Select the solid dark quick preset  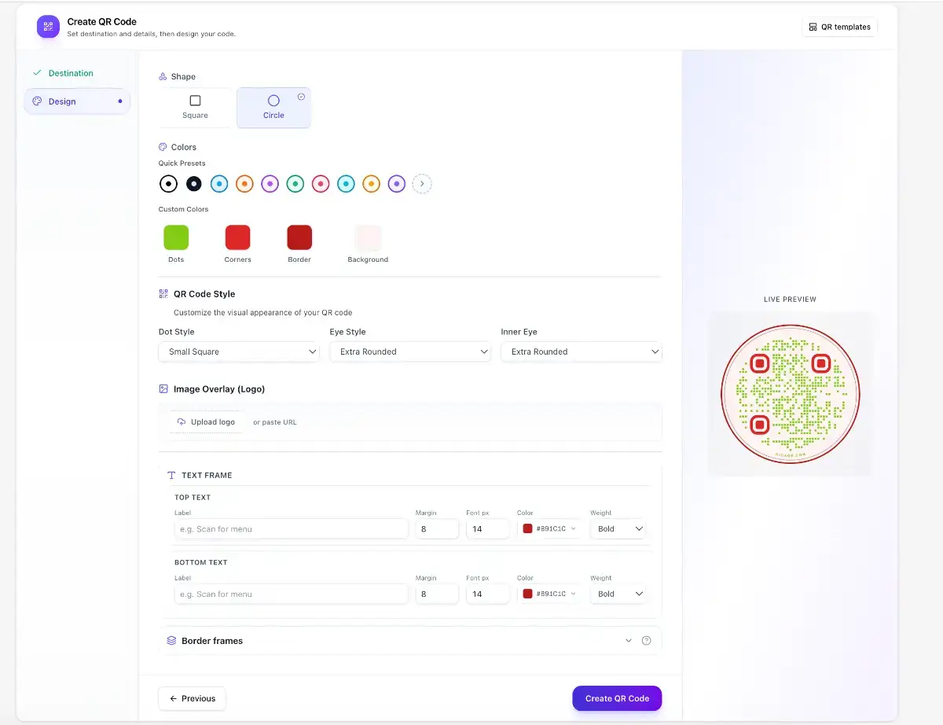pyautogui.click(x=193, y=184)
